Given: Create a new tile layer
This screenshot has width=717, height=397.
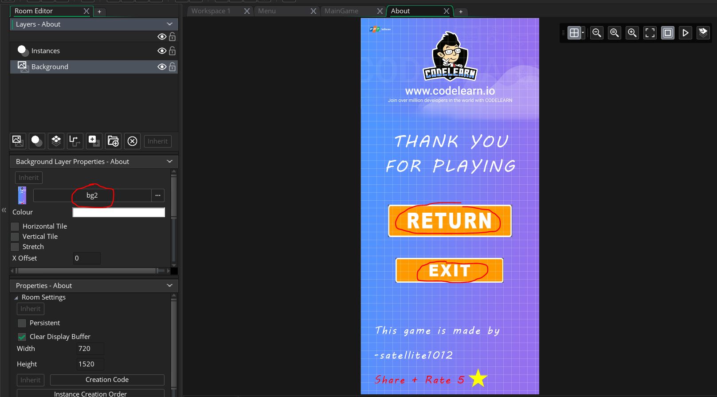Looking at the screenshot, I should coord(56,141).
